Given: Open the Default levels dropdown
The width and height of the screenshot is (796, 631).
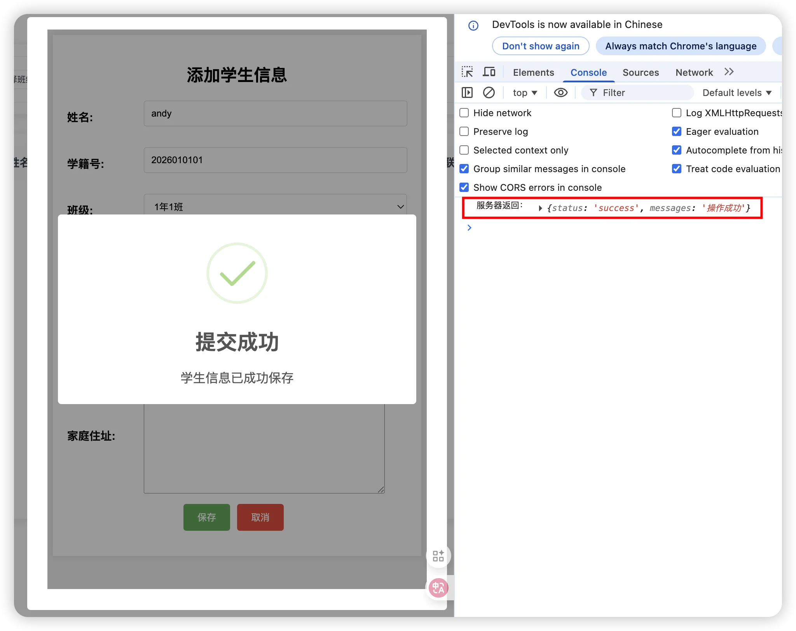Looking at the screenshot, I should point(737,92).
